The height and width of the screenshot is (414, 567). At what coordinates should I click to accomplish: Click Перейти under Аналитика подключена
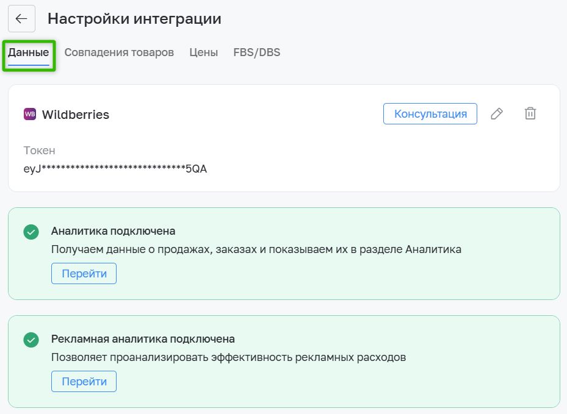84,274
